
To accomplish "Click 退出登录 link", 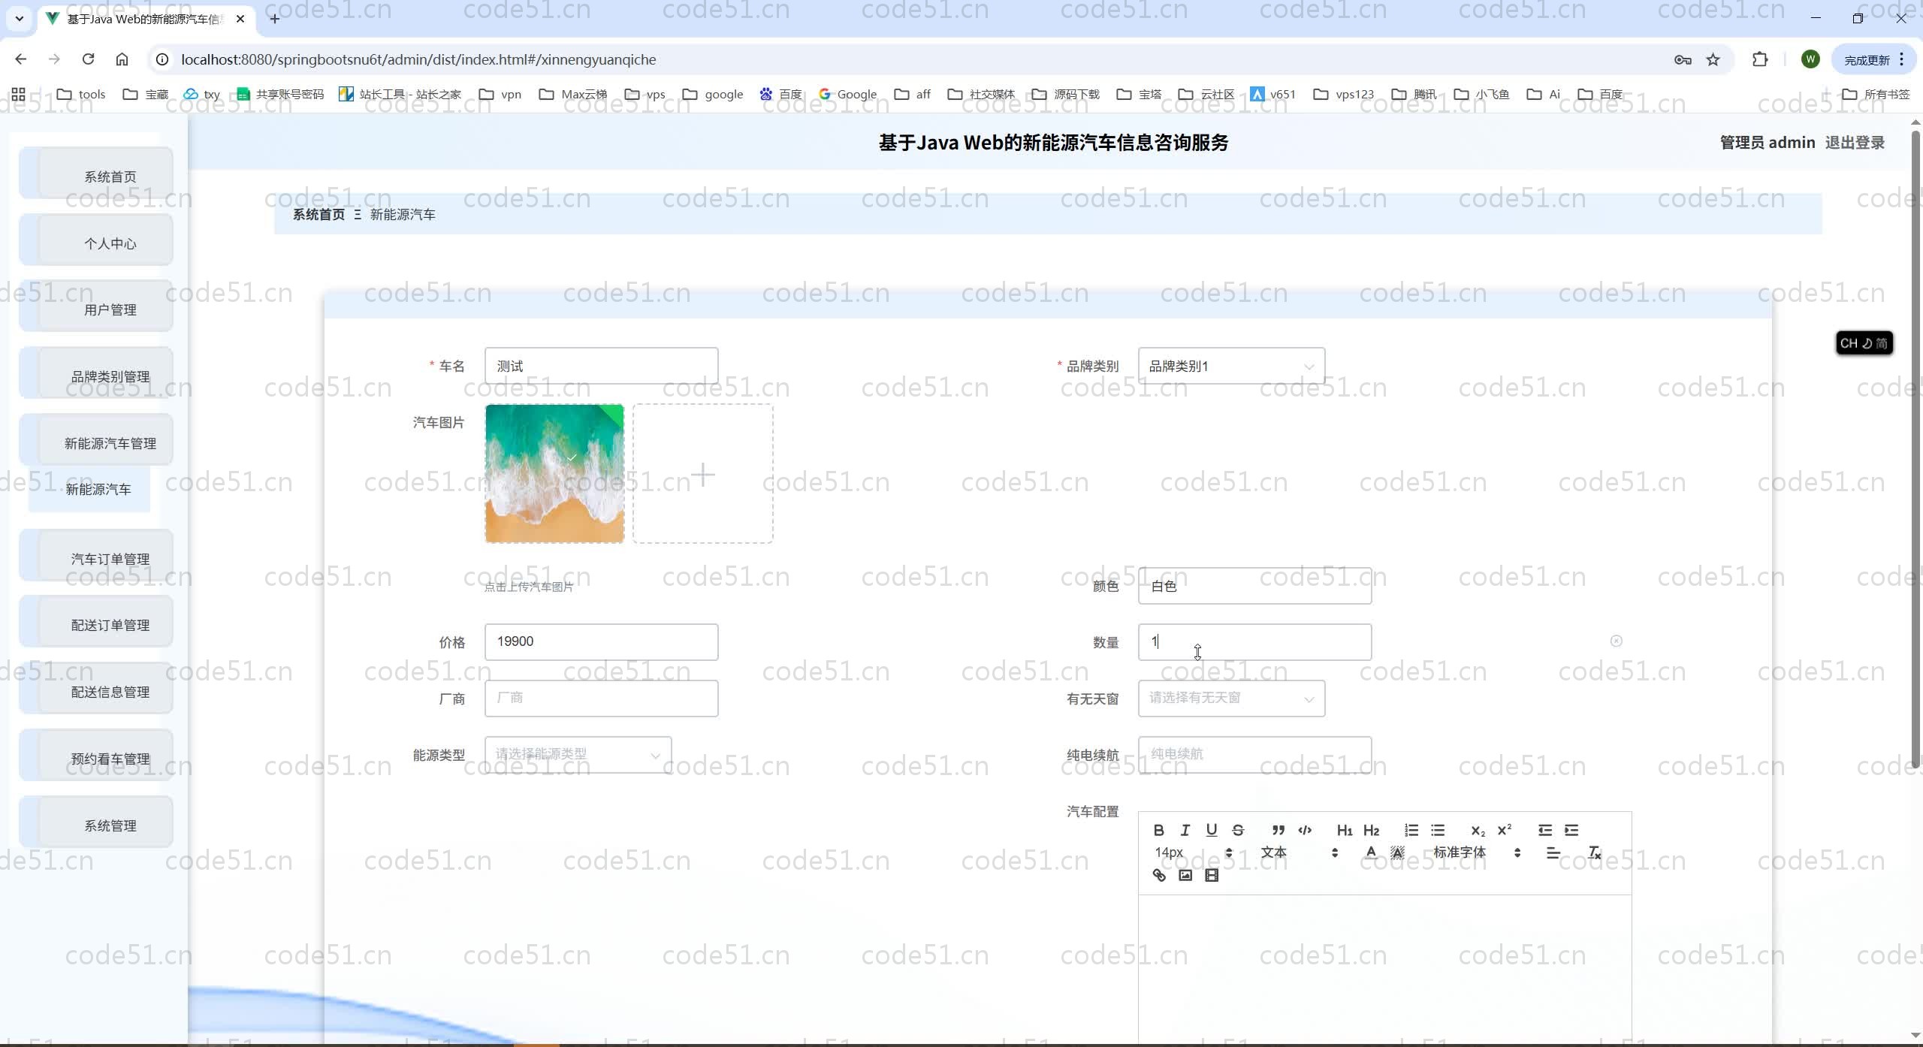I will click(1854, 143).
